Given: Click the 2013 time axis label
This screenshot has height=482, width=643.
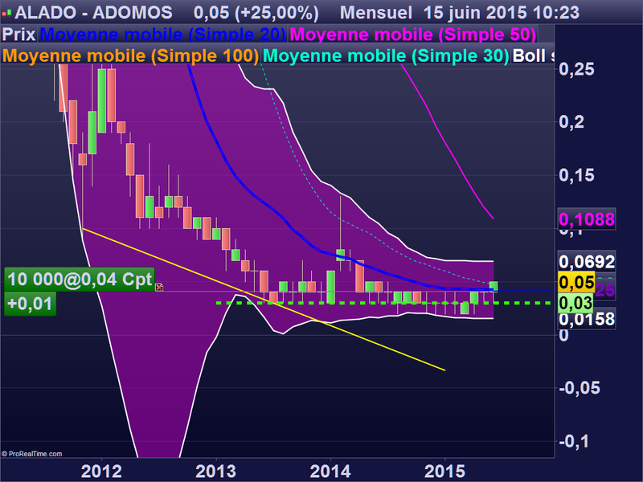Looking at the screenshot, I should 215,472.
